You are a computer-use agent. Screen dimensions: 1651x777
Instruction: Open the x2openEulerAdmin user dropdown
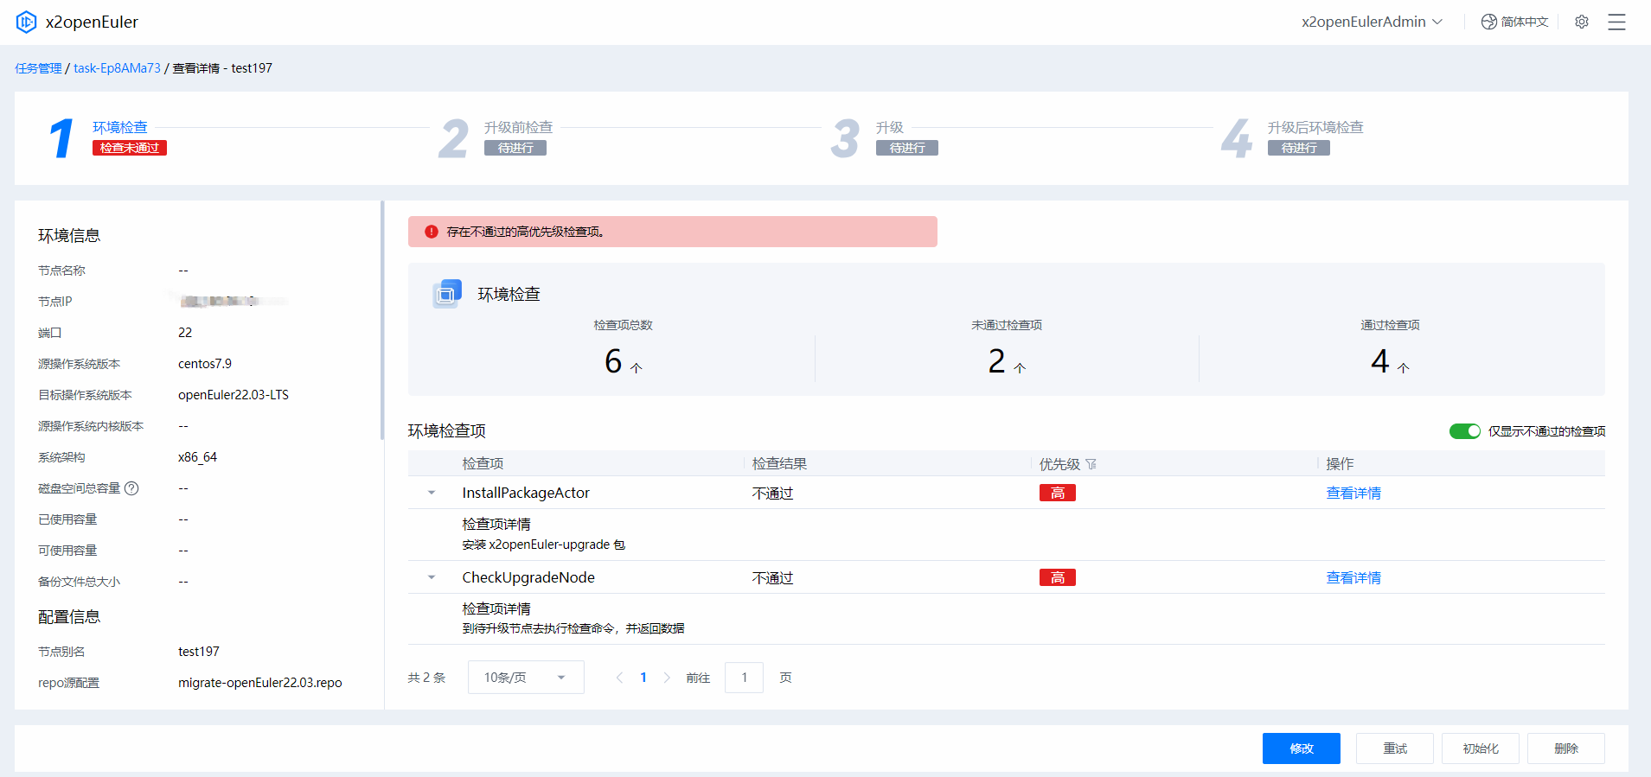point(1372,22)
